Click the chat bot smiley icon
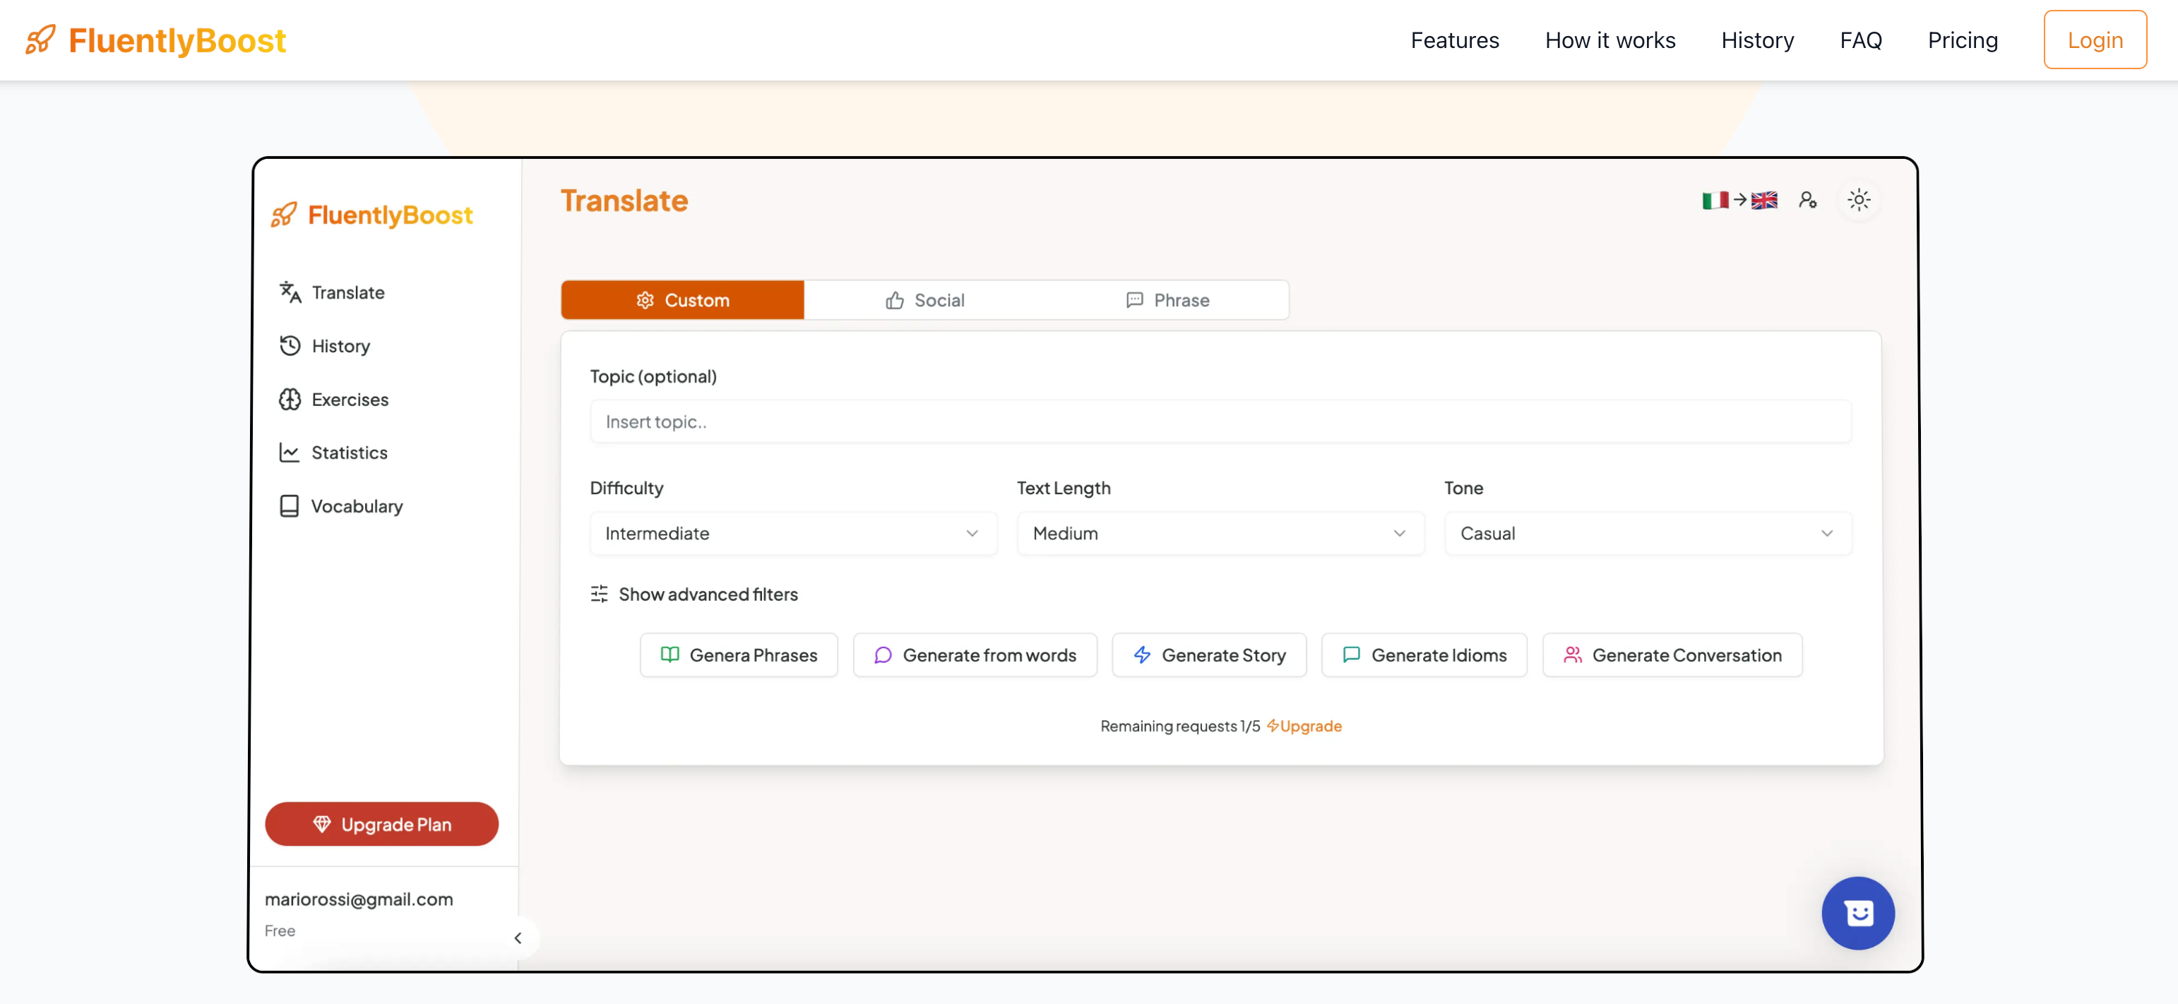Screen dimensions: 2178x1004 point(1857,913)
